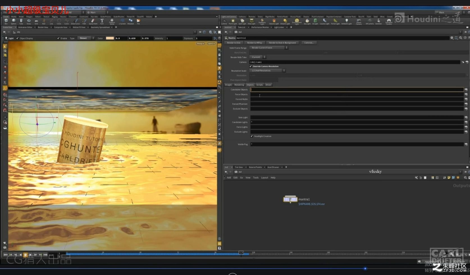470x275 pixels.
Task: Select the Grid shelf tool
Action: pyautogui.click(x=36, y=21)
